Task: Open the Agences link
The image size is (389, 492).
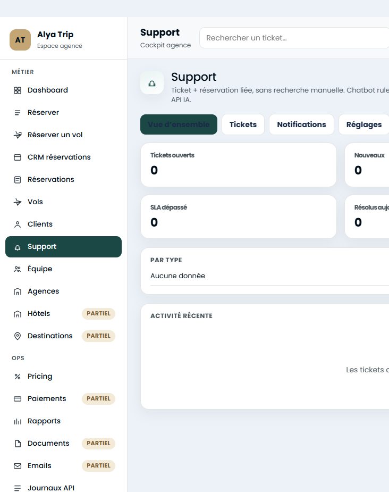Action: coord(63,291)
